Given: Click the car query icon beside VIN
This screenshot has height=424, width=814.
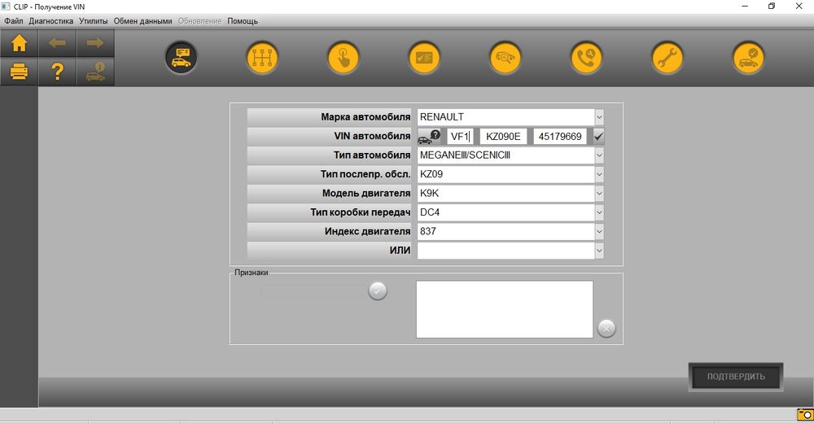Looking at the screenshot, I should [x=429, y=137].
